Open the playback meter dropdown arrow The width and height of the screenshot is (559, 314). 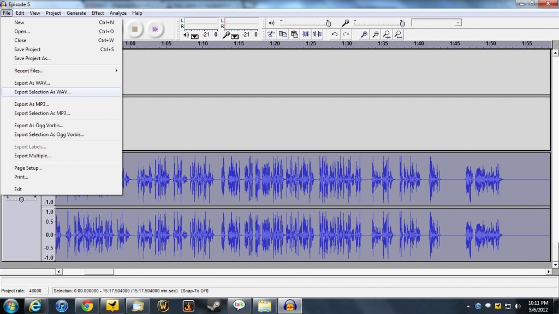point(195,36)
